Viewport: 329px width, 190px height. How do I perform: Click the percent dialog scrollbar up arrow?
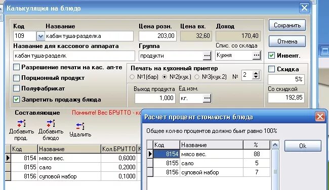(x=275, y=145)
